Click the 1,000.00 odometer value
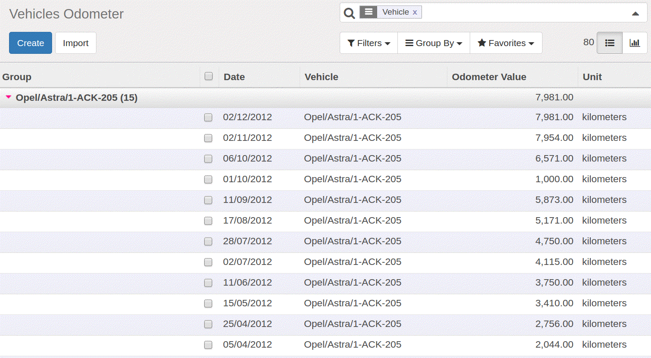 [554, 179]
